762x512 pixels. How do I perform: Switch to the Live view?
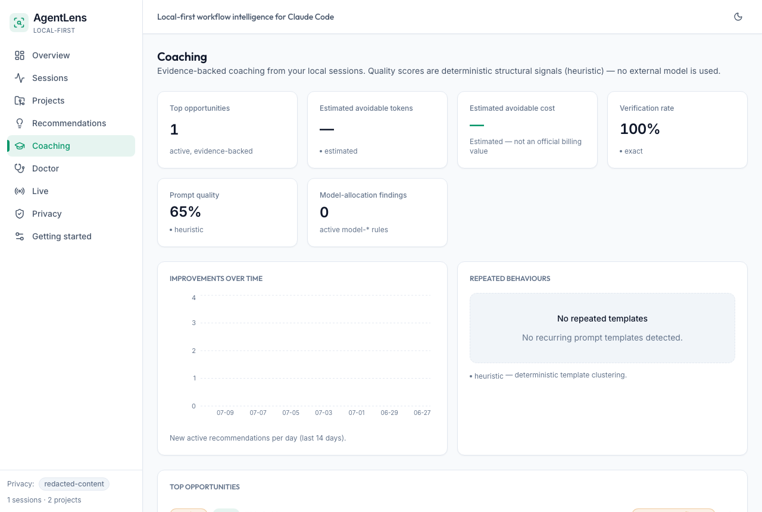(71, 191)
